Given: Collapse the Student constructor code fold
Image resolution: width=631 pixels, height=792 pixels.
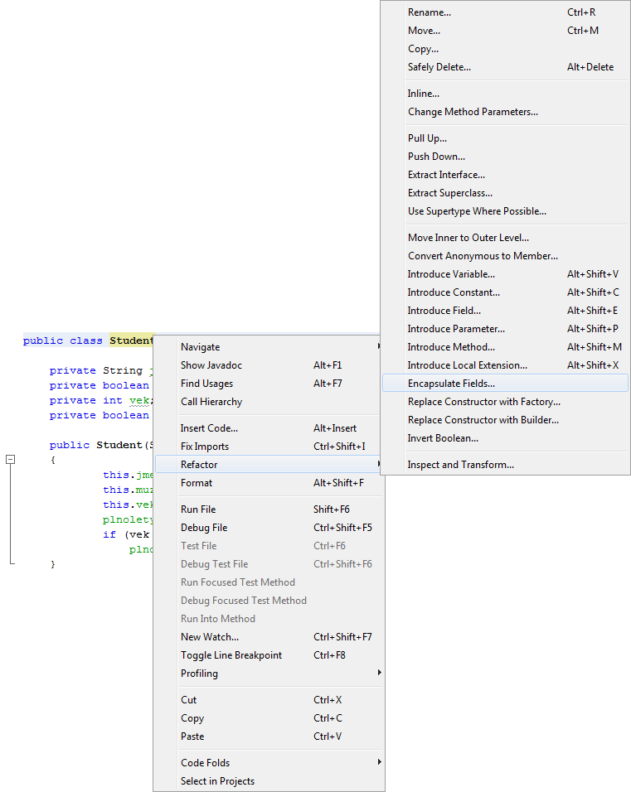Looking at the screenshot, I should point(11,459).
